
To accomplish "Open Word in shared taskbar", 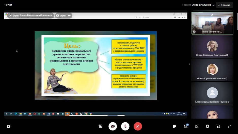I will pyautogui.click(x=49, y=114).
